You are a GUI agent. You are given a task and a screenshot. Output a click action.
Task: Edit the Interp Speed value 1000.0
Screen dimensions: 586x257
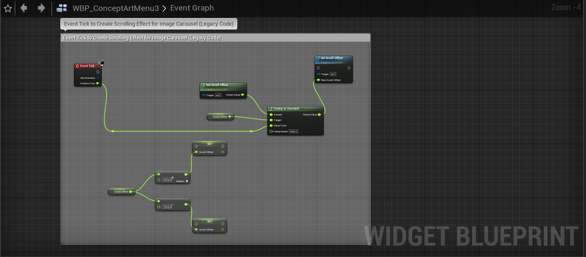pyautogui.click(x=293, y=131)
